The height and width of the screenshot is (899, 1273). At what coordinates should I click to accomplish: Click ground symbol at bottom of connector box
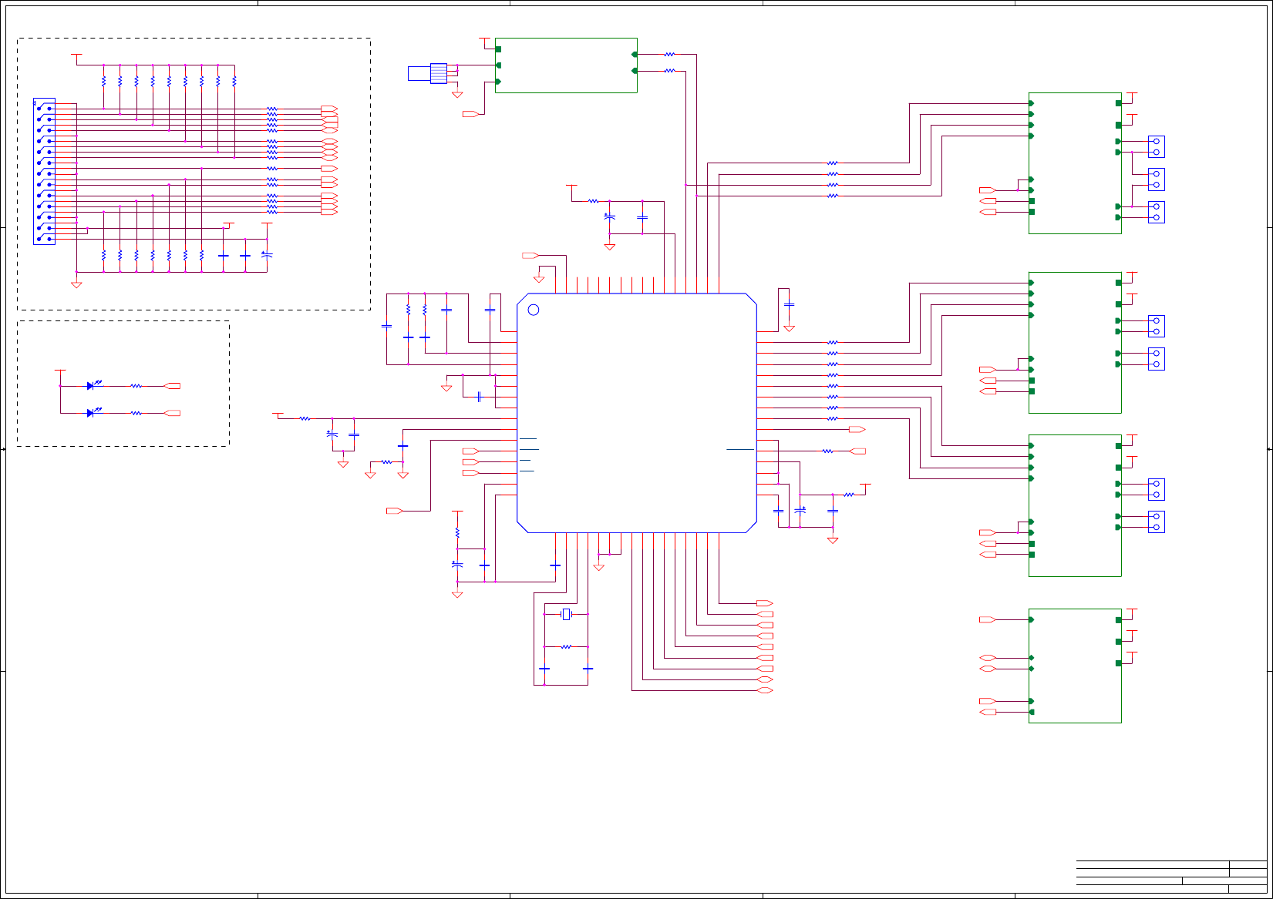point(76,284)
